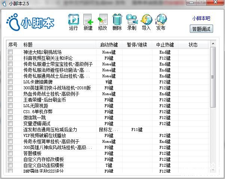Click the scrollbar up arrow

pos(213,44)
